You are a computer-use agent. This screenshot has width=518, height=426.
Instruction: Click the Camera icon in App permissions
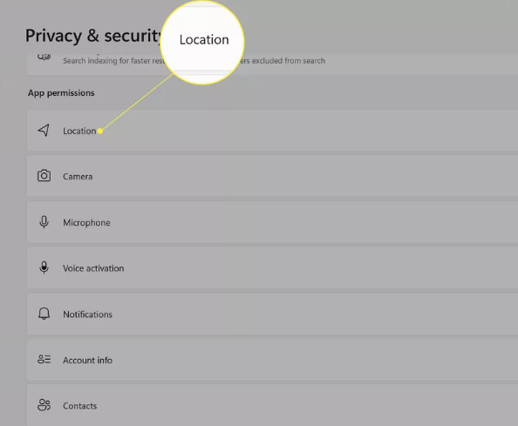tap(44, 176)
